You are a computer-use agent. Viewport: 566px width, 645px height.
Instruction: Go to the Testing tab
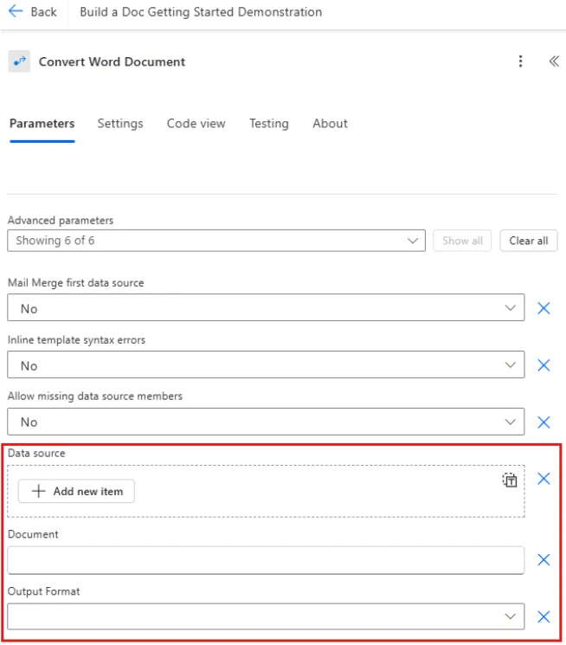(269, 124)
